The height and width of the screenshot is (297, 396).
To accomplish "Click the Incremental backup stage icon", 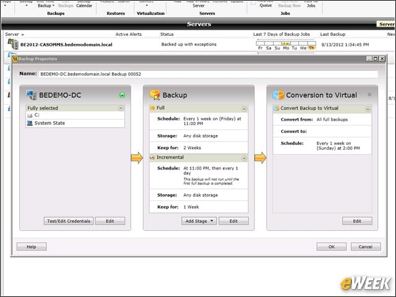I will [152, 158].
